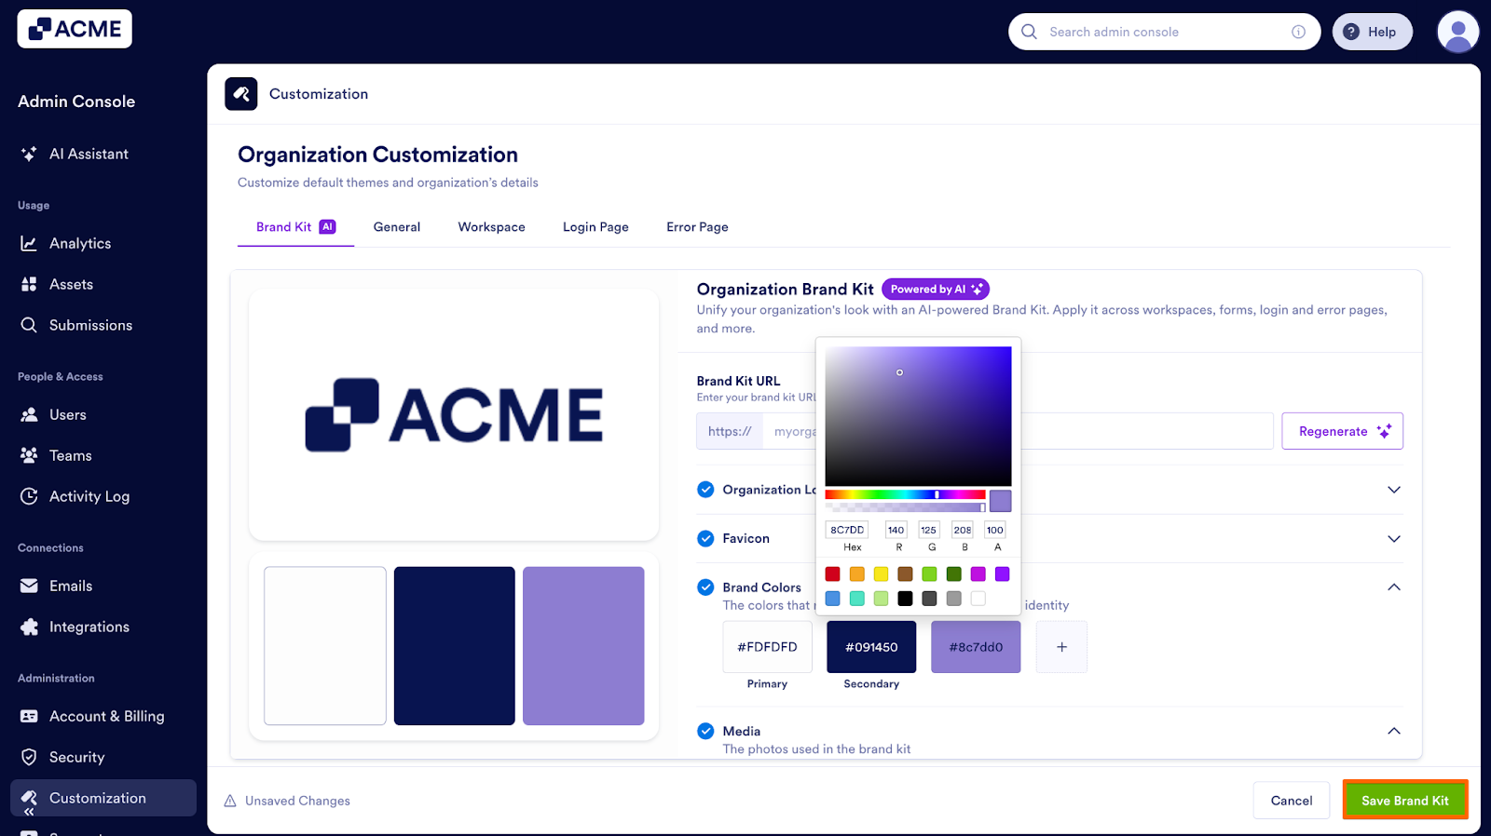This screenshot has height=836, width=1491.
Task: Select the orange preset swatch
Action: (856, 573)
